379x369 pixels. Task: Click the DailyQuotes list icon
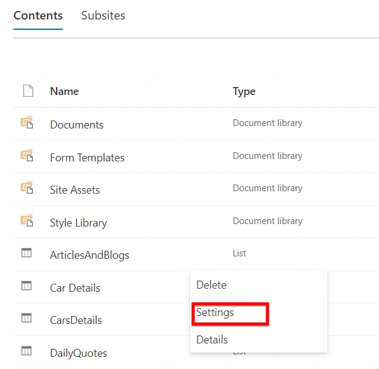(x=26, y=351)
